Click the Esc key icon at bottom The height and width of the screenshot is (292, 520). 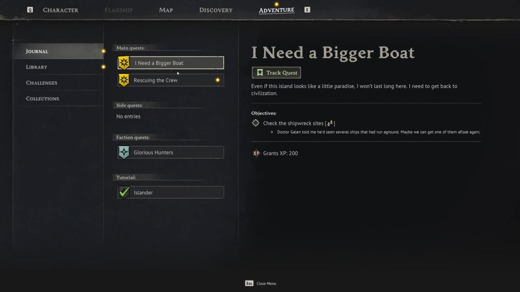click(249, 284)
